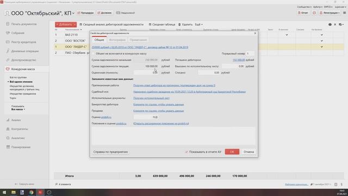Click the red icon between Отчет and Регистрация
The height and width of the screenshot is (196, 348).
(x=314, y=13)
